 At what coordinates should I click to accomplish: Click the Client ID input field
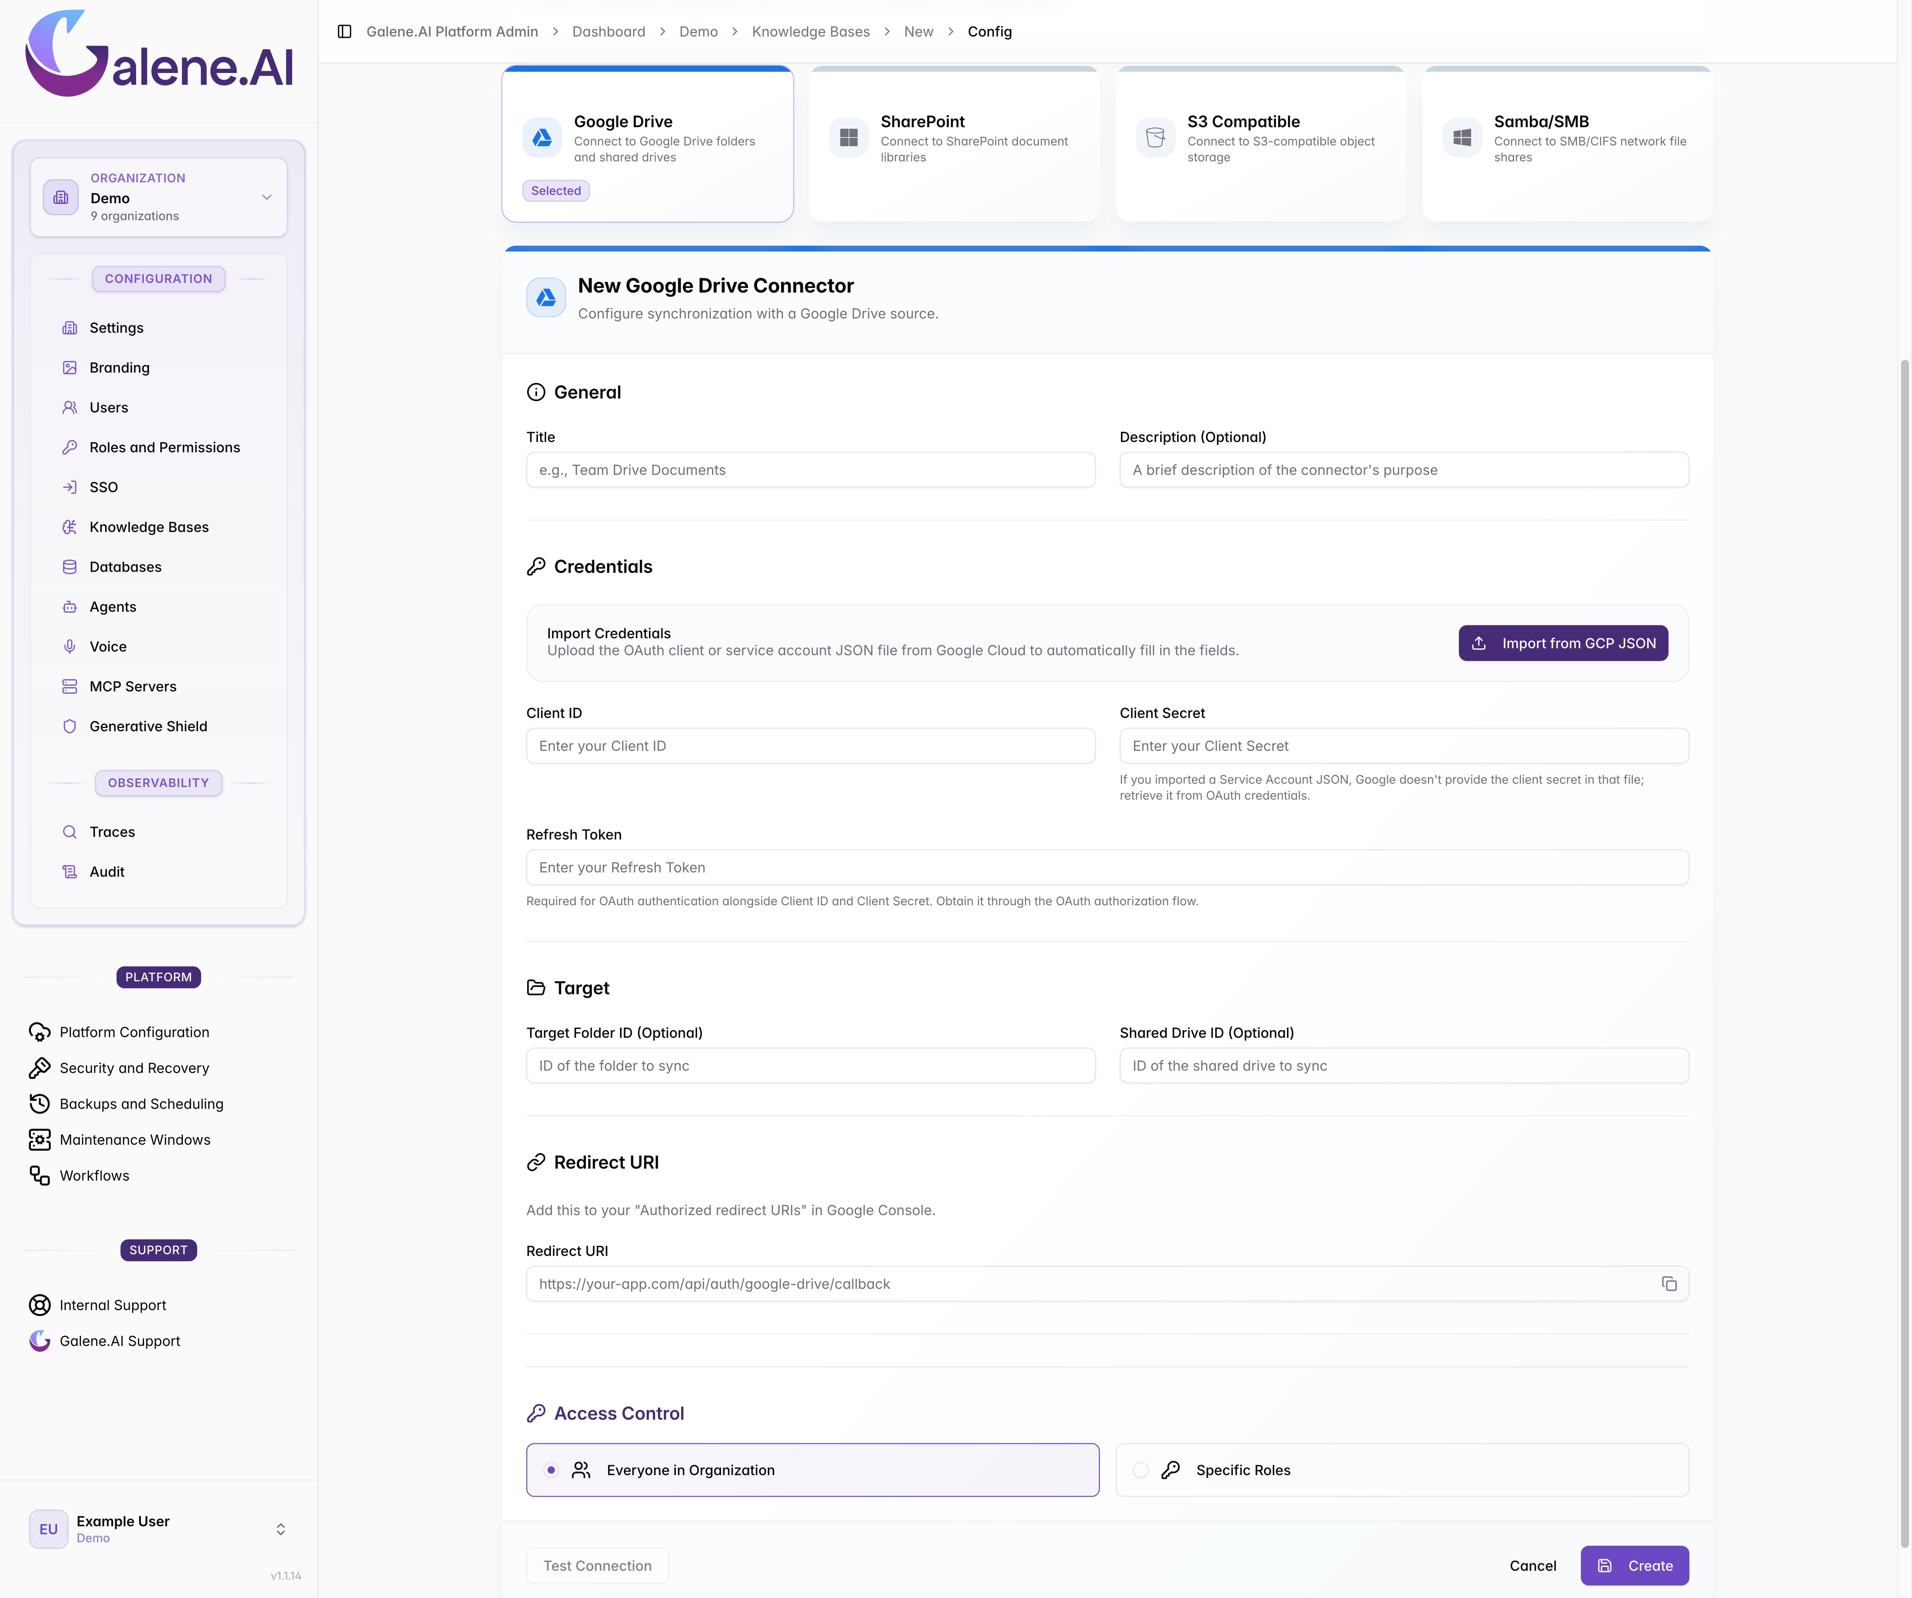[810, 746]
